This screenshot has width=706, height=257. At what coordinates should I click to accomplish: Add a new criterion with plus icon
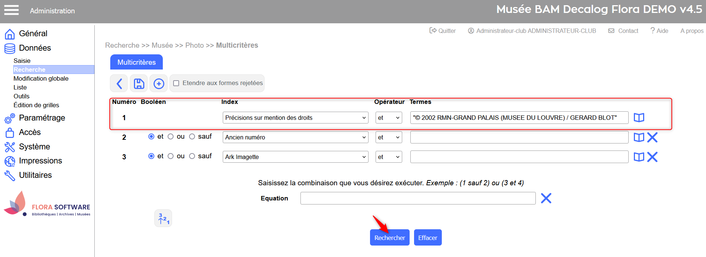pos(159,84)
